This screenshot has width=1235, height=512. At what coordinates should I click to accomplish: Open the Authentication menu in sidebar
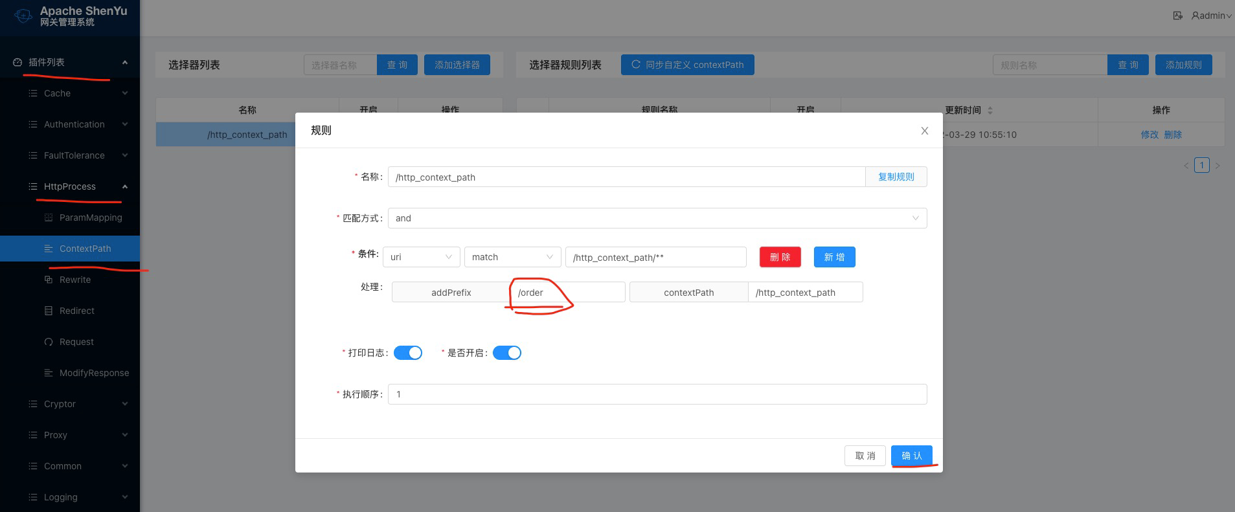[x=74, y=124]
